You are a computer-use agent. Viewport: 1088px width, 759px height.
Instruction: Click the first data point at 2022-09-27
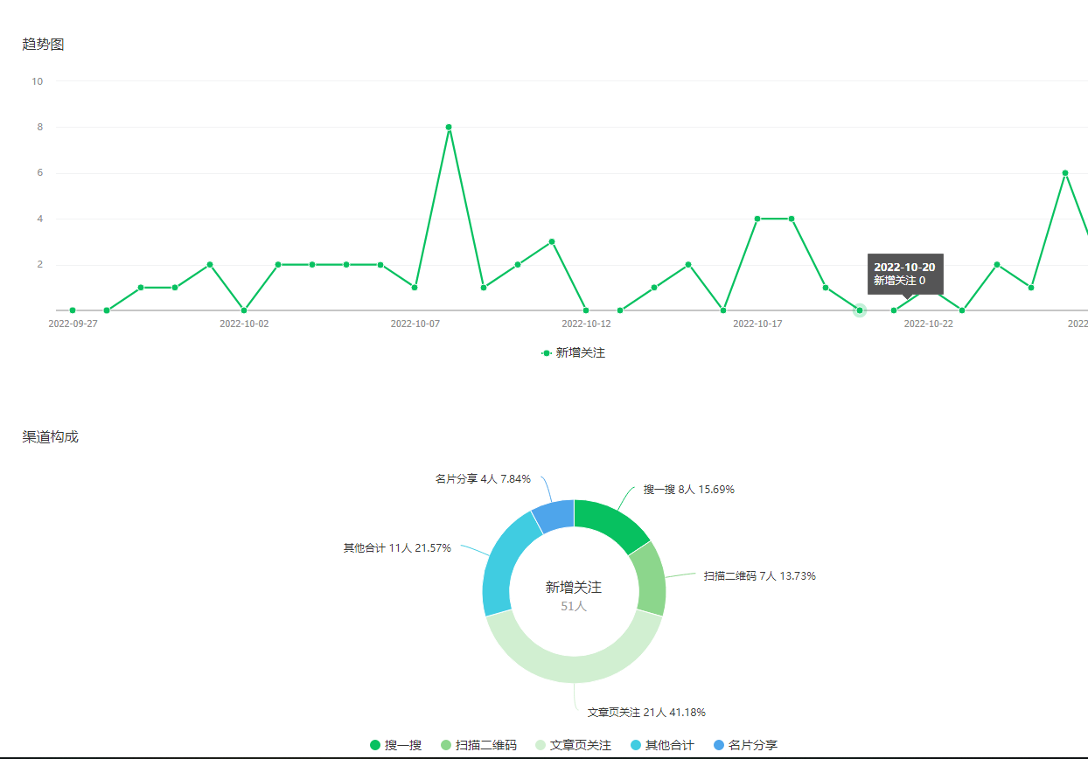tap(73, 310)
